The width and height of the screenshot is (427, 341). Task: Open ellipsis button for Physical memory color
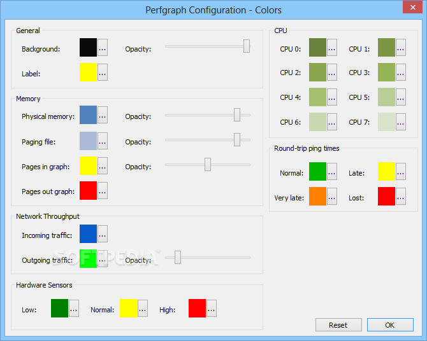point(103,115)
